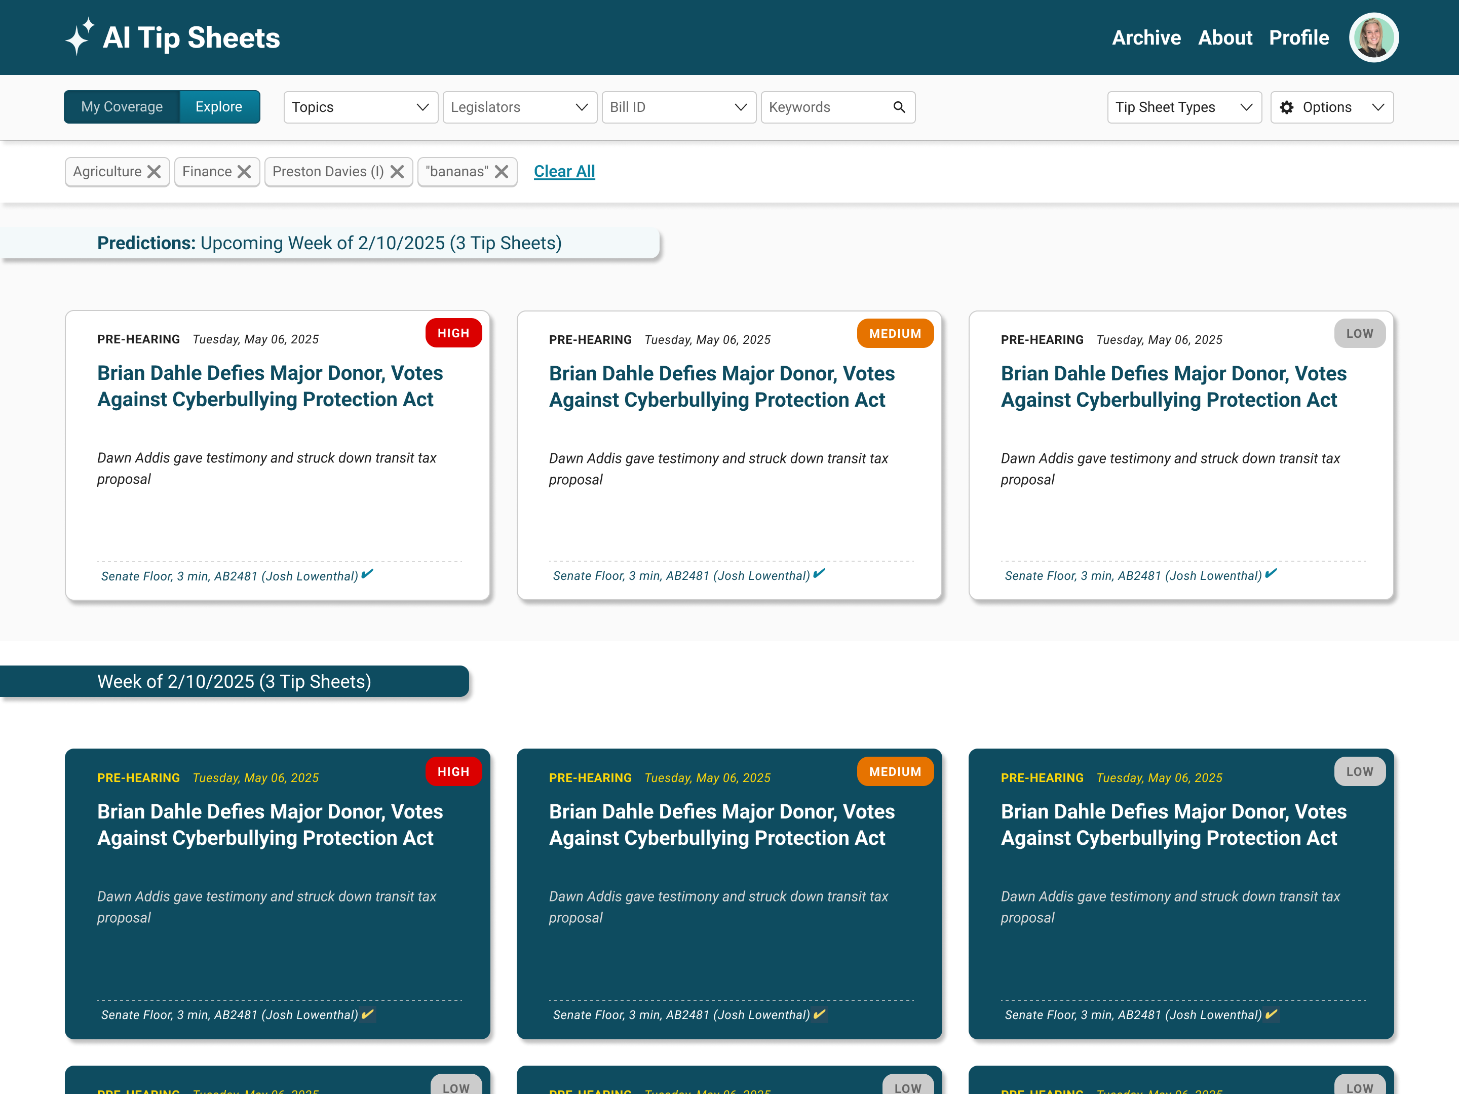Image resolution: width=1459 pixels, height=1094 pixels.
Task: Go to the Archive page
Action: coord(1146,37)
